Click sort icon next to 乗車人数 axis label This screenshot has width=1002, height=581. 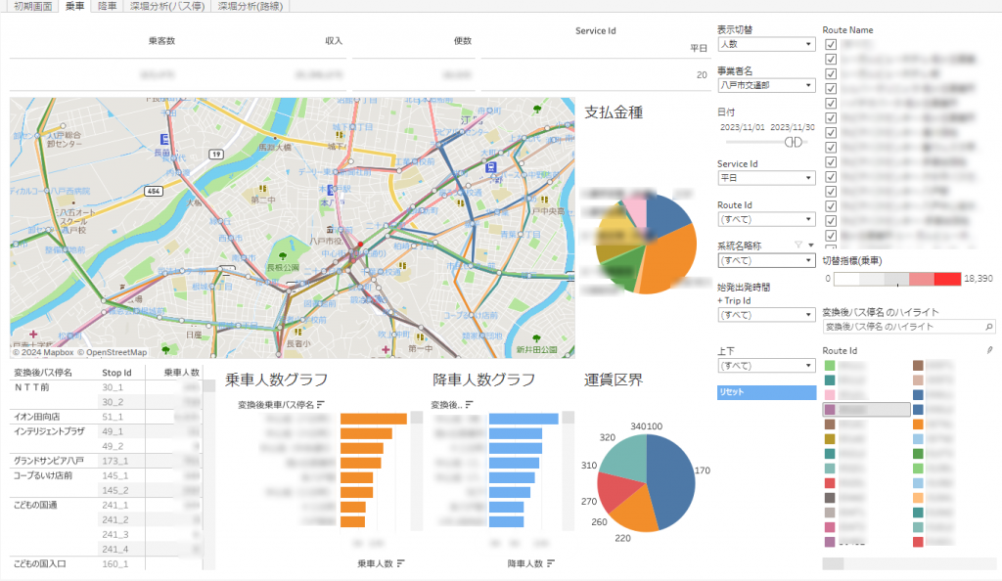pos(400,563)
